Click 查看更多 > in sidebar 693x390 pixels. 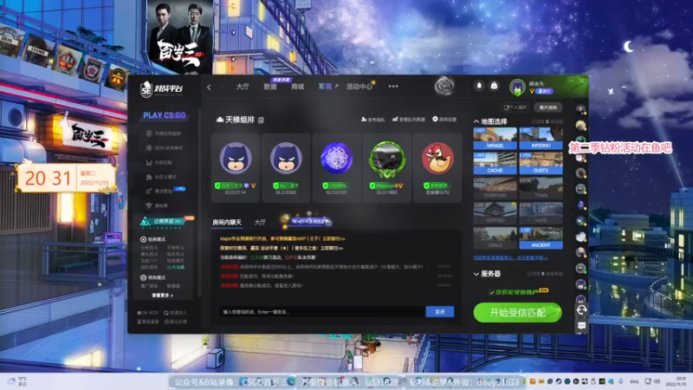(x=163, y=296)
